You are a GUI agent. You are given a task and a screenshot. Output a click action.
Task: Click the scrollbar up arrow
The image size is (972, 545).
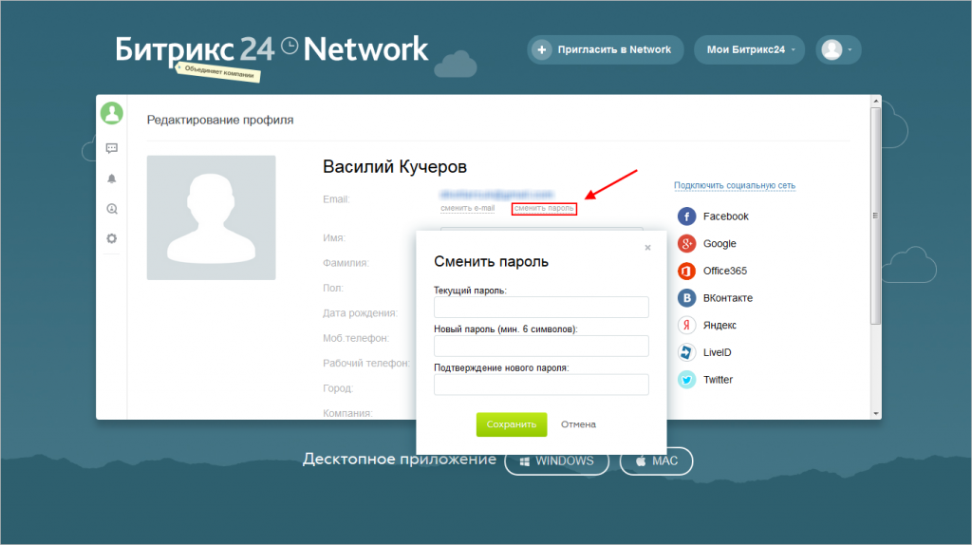pos(876,101)
